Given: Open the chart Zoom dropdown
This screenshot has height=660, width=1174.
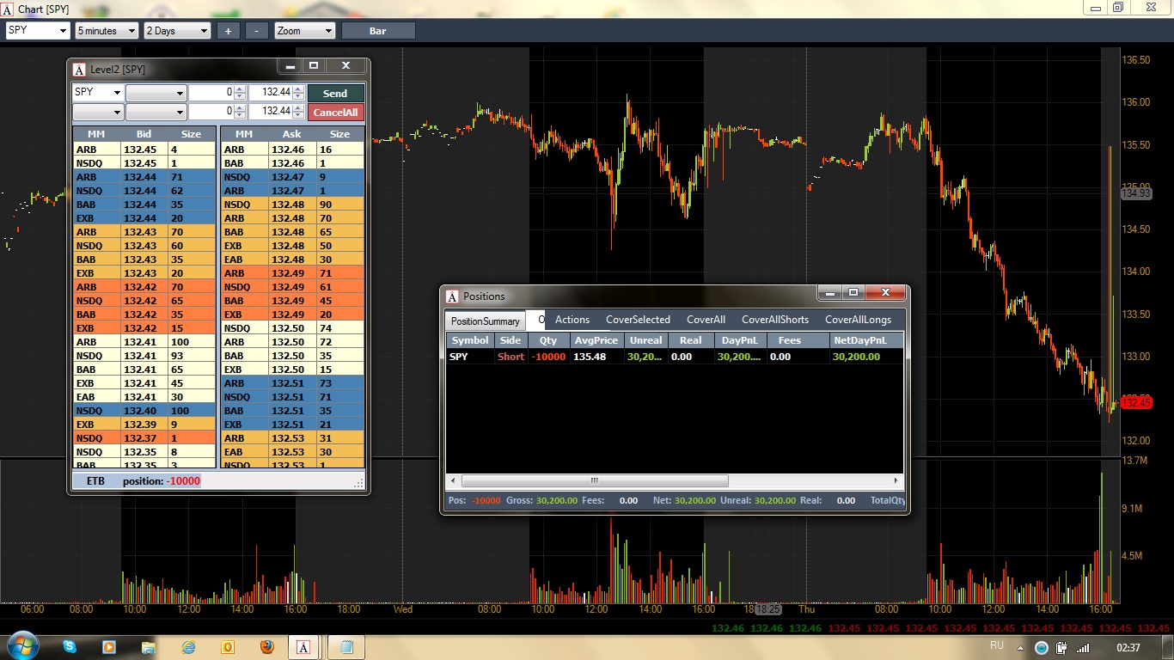Looking at the screenshot, I should point(304,31).
